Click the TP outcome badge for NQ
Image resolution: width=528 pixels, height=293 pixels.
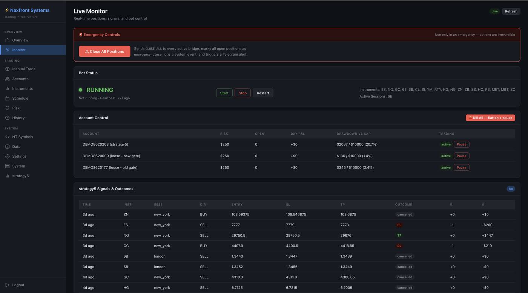[x=399, y=235]
